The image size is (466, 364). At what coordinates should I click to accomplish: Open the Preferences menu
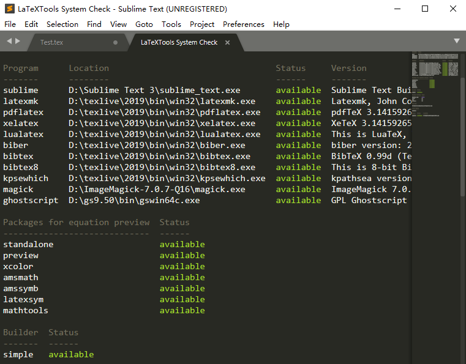pyautogui.click(x=244, y=24)
